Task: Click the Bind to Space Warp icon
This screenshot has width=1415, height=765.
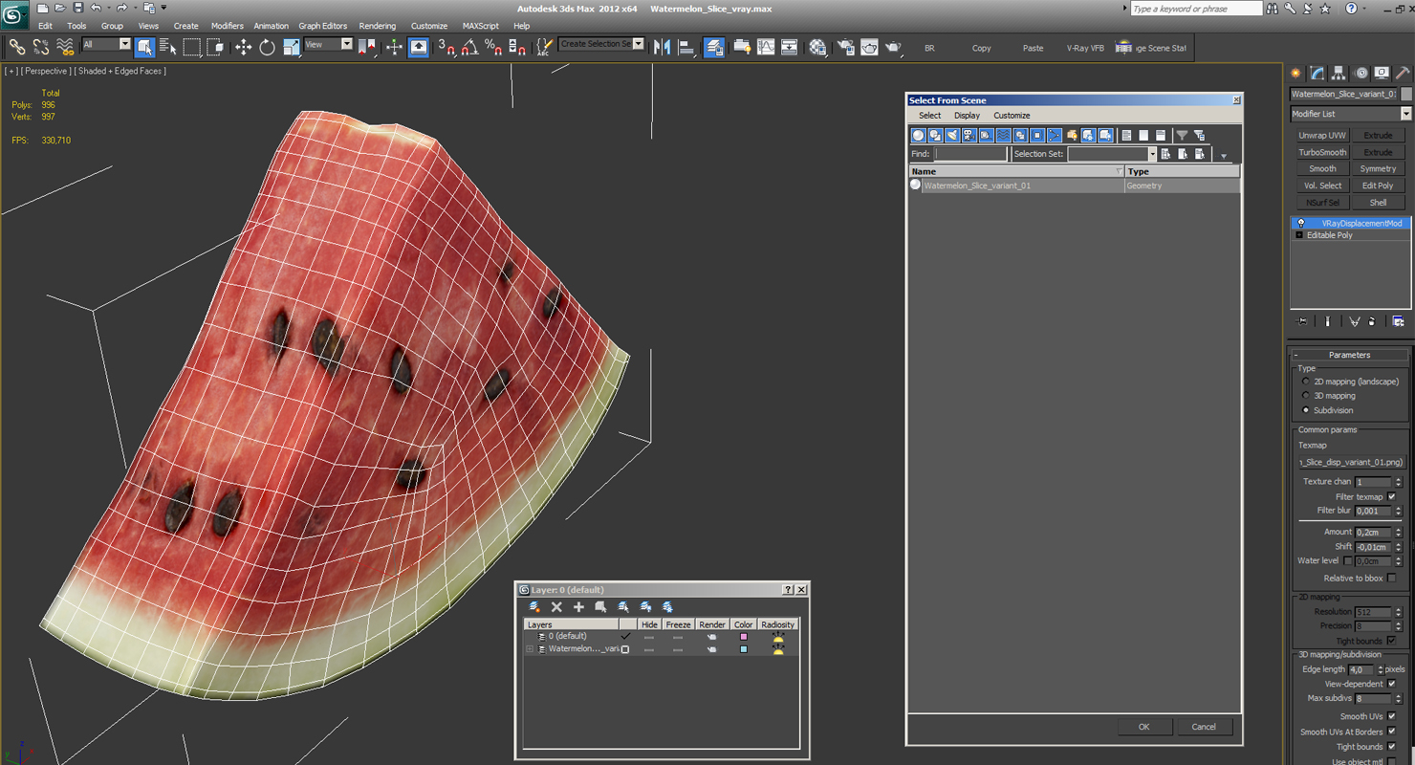Action: tap(65, 47)
